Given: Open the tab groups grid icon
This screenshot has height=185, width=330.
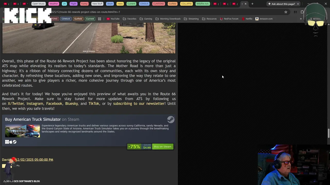Looking at the screenshot, I should coord(100,19).
